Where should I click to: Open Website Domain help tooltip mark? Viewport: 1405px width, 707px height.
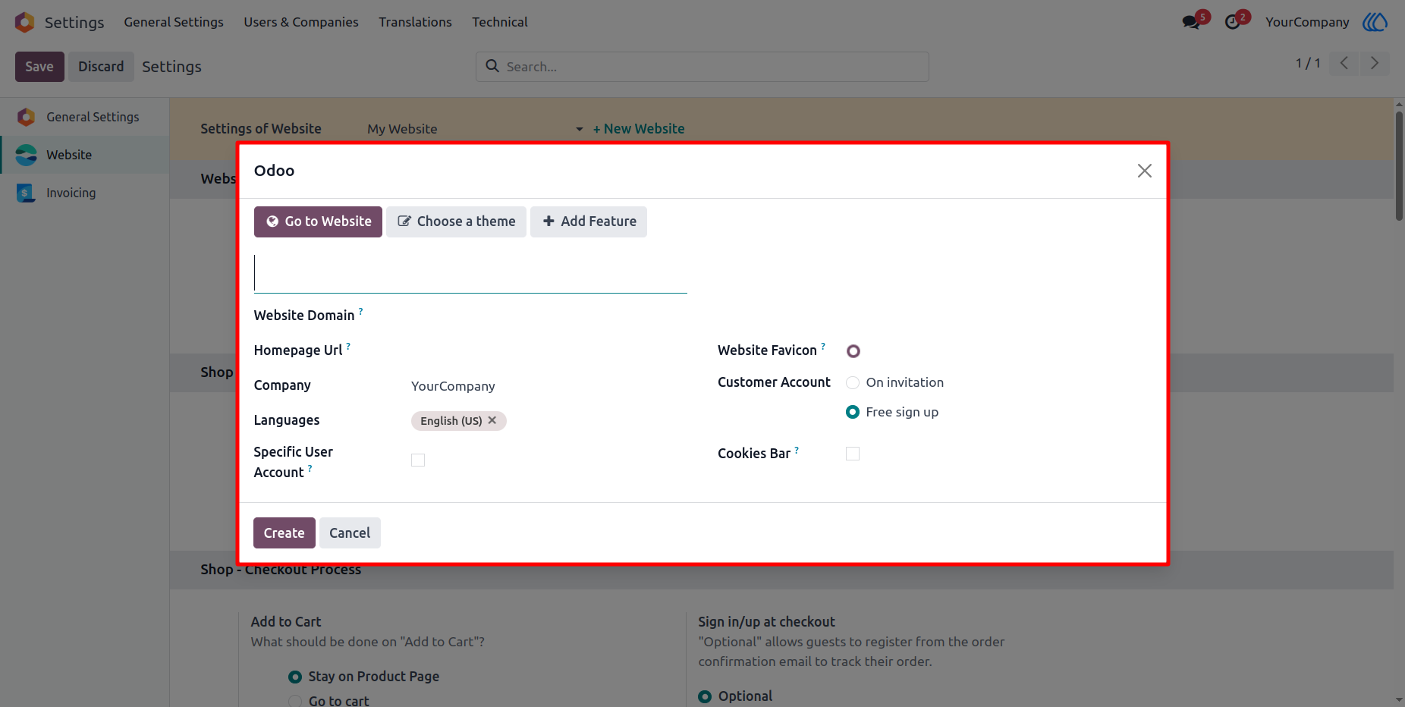(361, 311)
